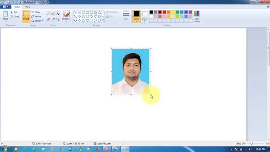Image resolution: width=270 pixels, height=152 pixels.
Task: Choose the Rectangle shape
Action: (x=87, y=13)
